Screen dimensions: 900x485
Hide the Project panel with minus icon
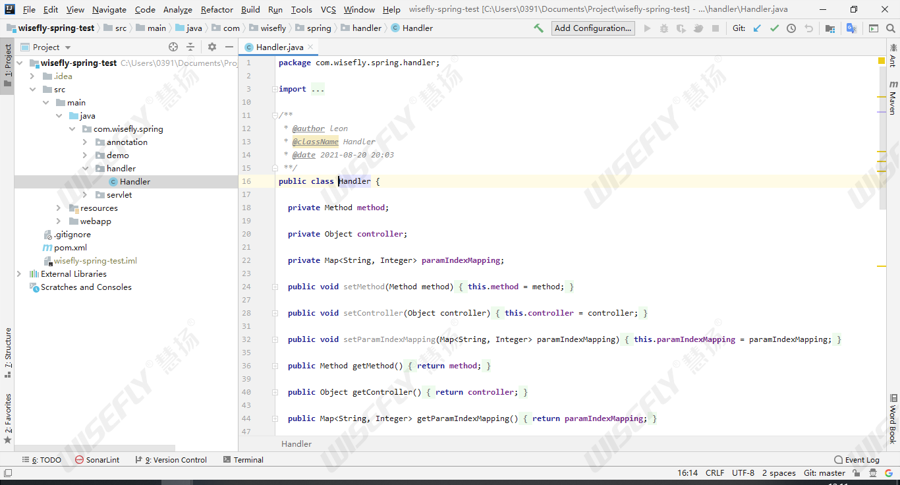click(x=229, y=47)
